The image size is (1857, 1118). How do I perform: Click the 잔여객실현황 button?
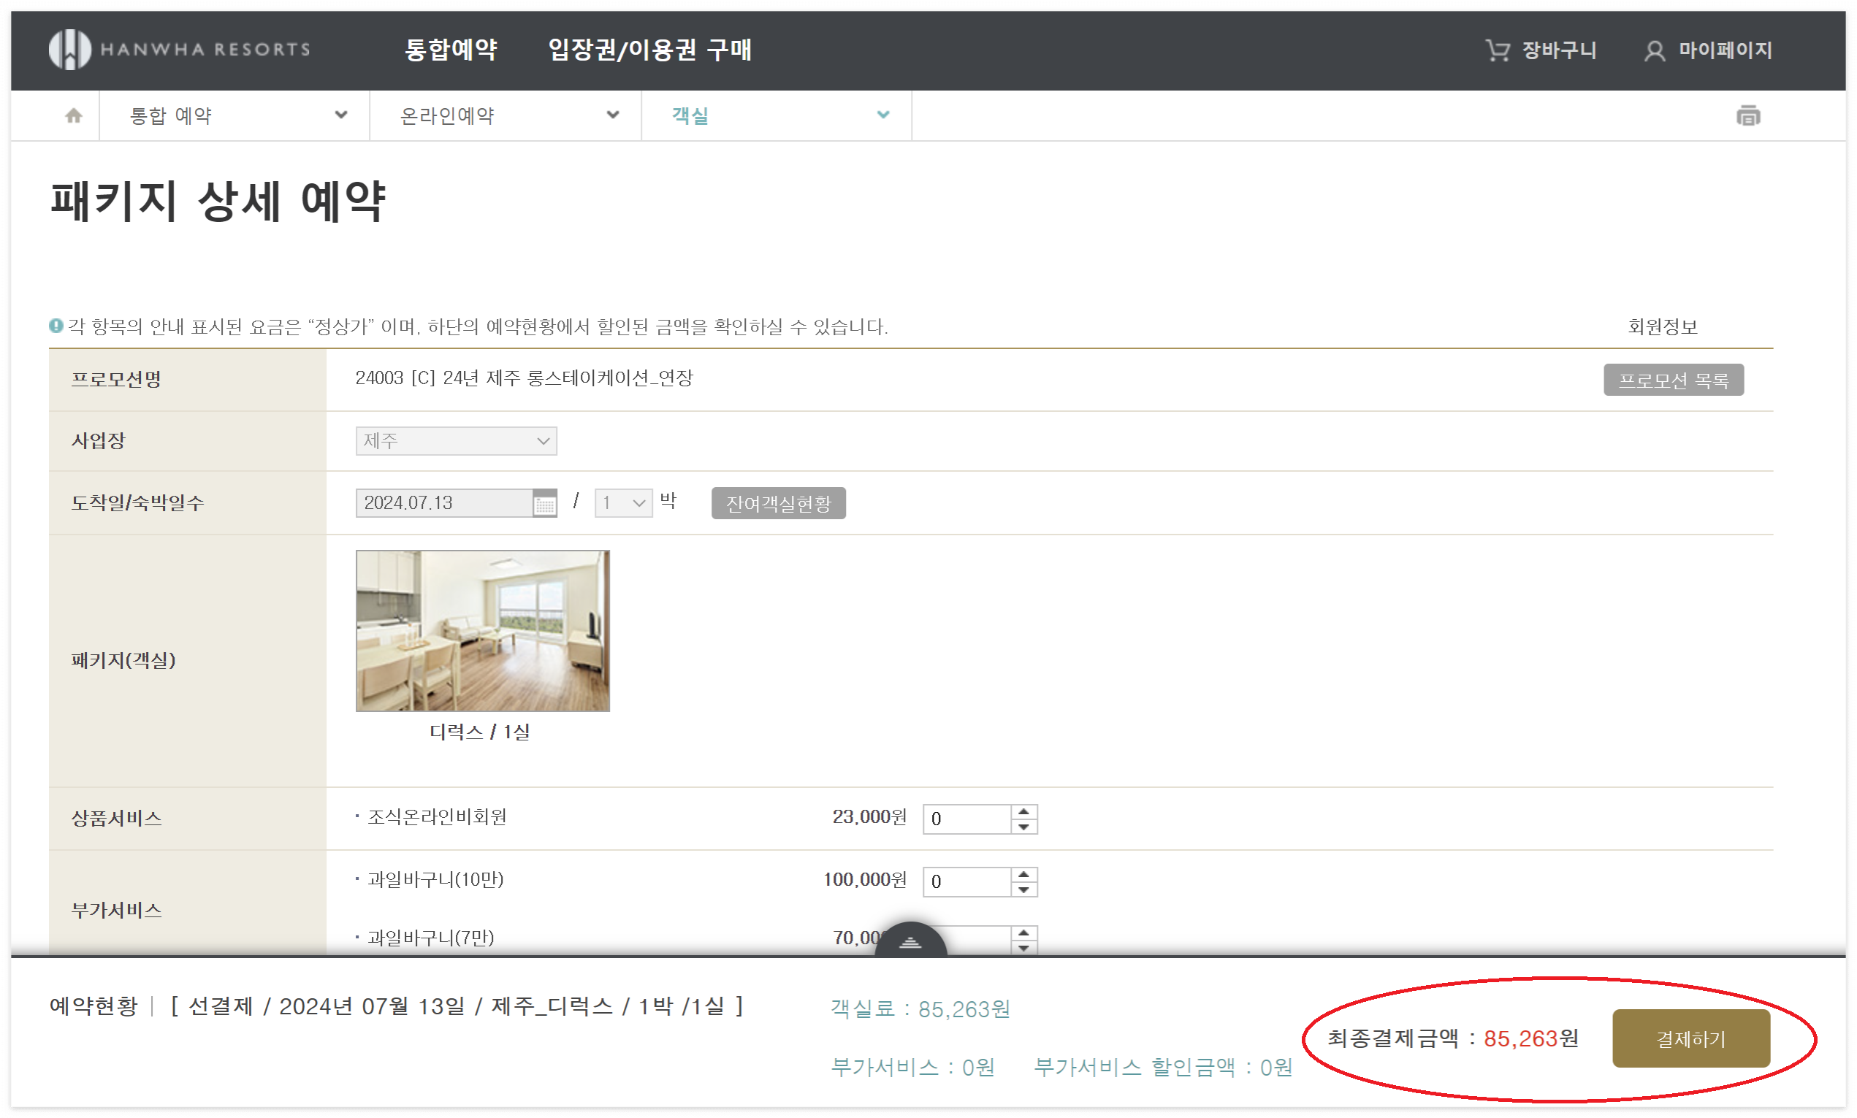pos(778,503)
